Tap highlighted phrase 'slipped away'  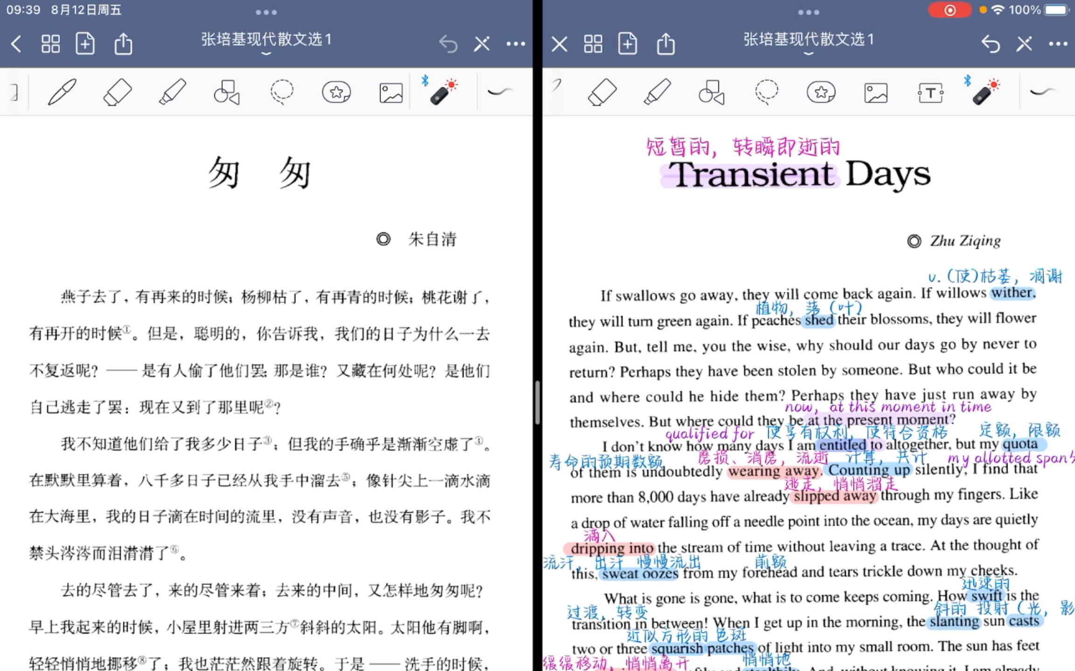pos(834,496)
